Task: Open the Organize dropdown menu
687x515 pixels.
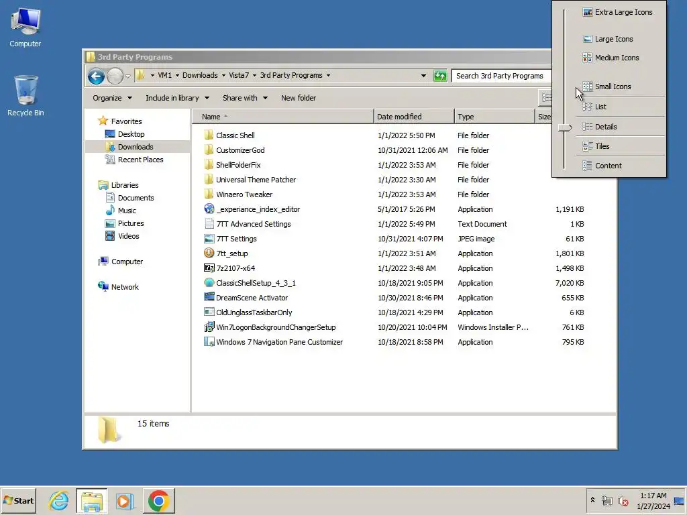Action: [112, 98]
